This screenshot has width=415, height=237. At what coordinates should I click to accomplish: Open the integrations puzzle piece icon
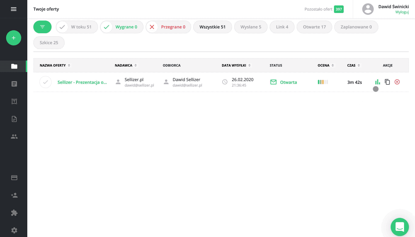tap(14, 213)
